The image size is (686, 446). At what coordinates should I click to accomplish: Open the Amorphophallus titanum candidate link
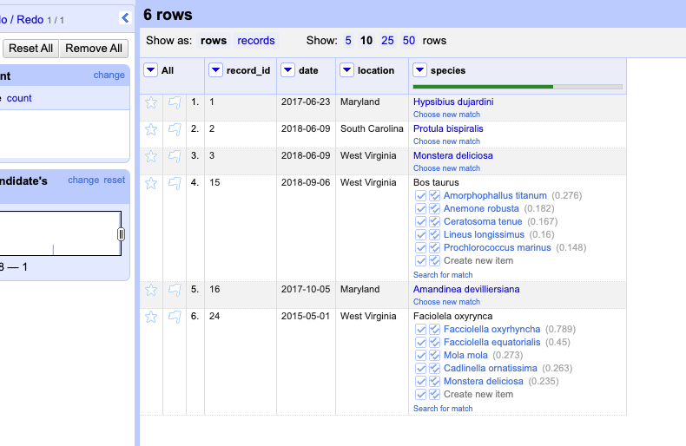(495, 195)
